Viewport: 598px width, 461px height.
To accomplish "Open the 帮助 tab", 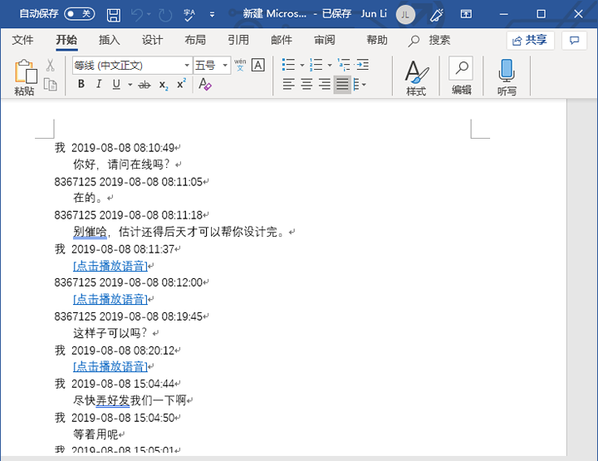I will pos(377,40).
